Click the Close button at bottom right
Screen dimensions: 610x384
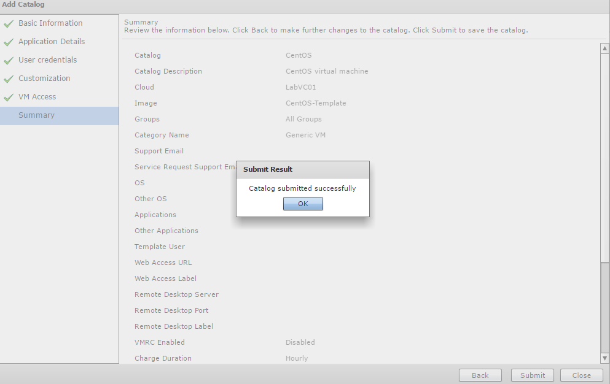coord(581,375)
